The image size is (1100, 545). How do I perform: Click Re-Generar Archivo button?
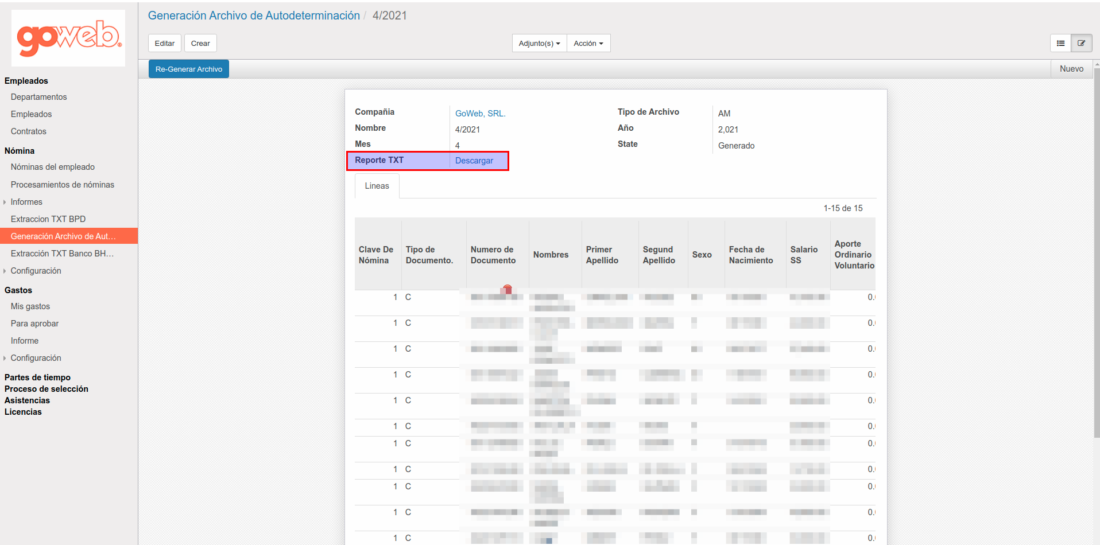pyautogui.click(x=189, y=69)
